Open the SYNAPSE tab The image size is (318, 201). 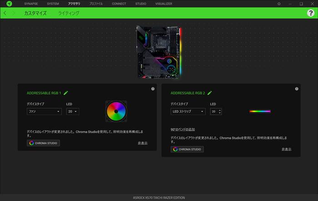coord(31,4)
